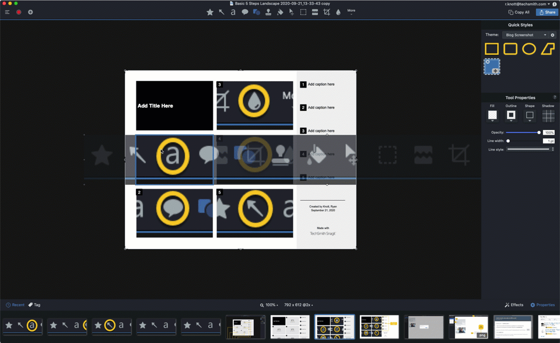
Task: Click 'Add caption here' for step 1
Action: pos(321,85)
